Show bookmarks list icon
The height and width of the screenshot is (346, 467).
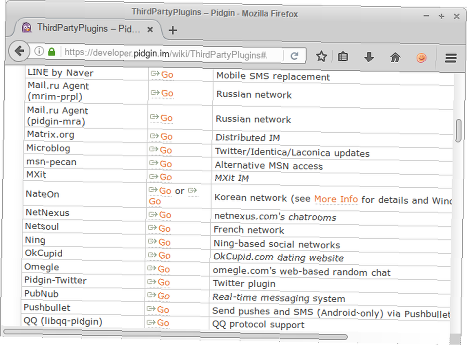pyautogui.click(x=343, y=56)
